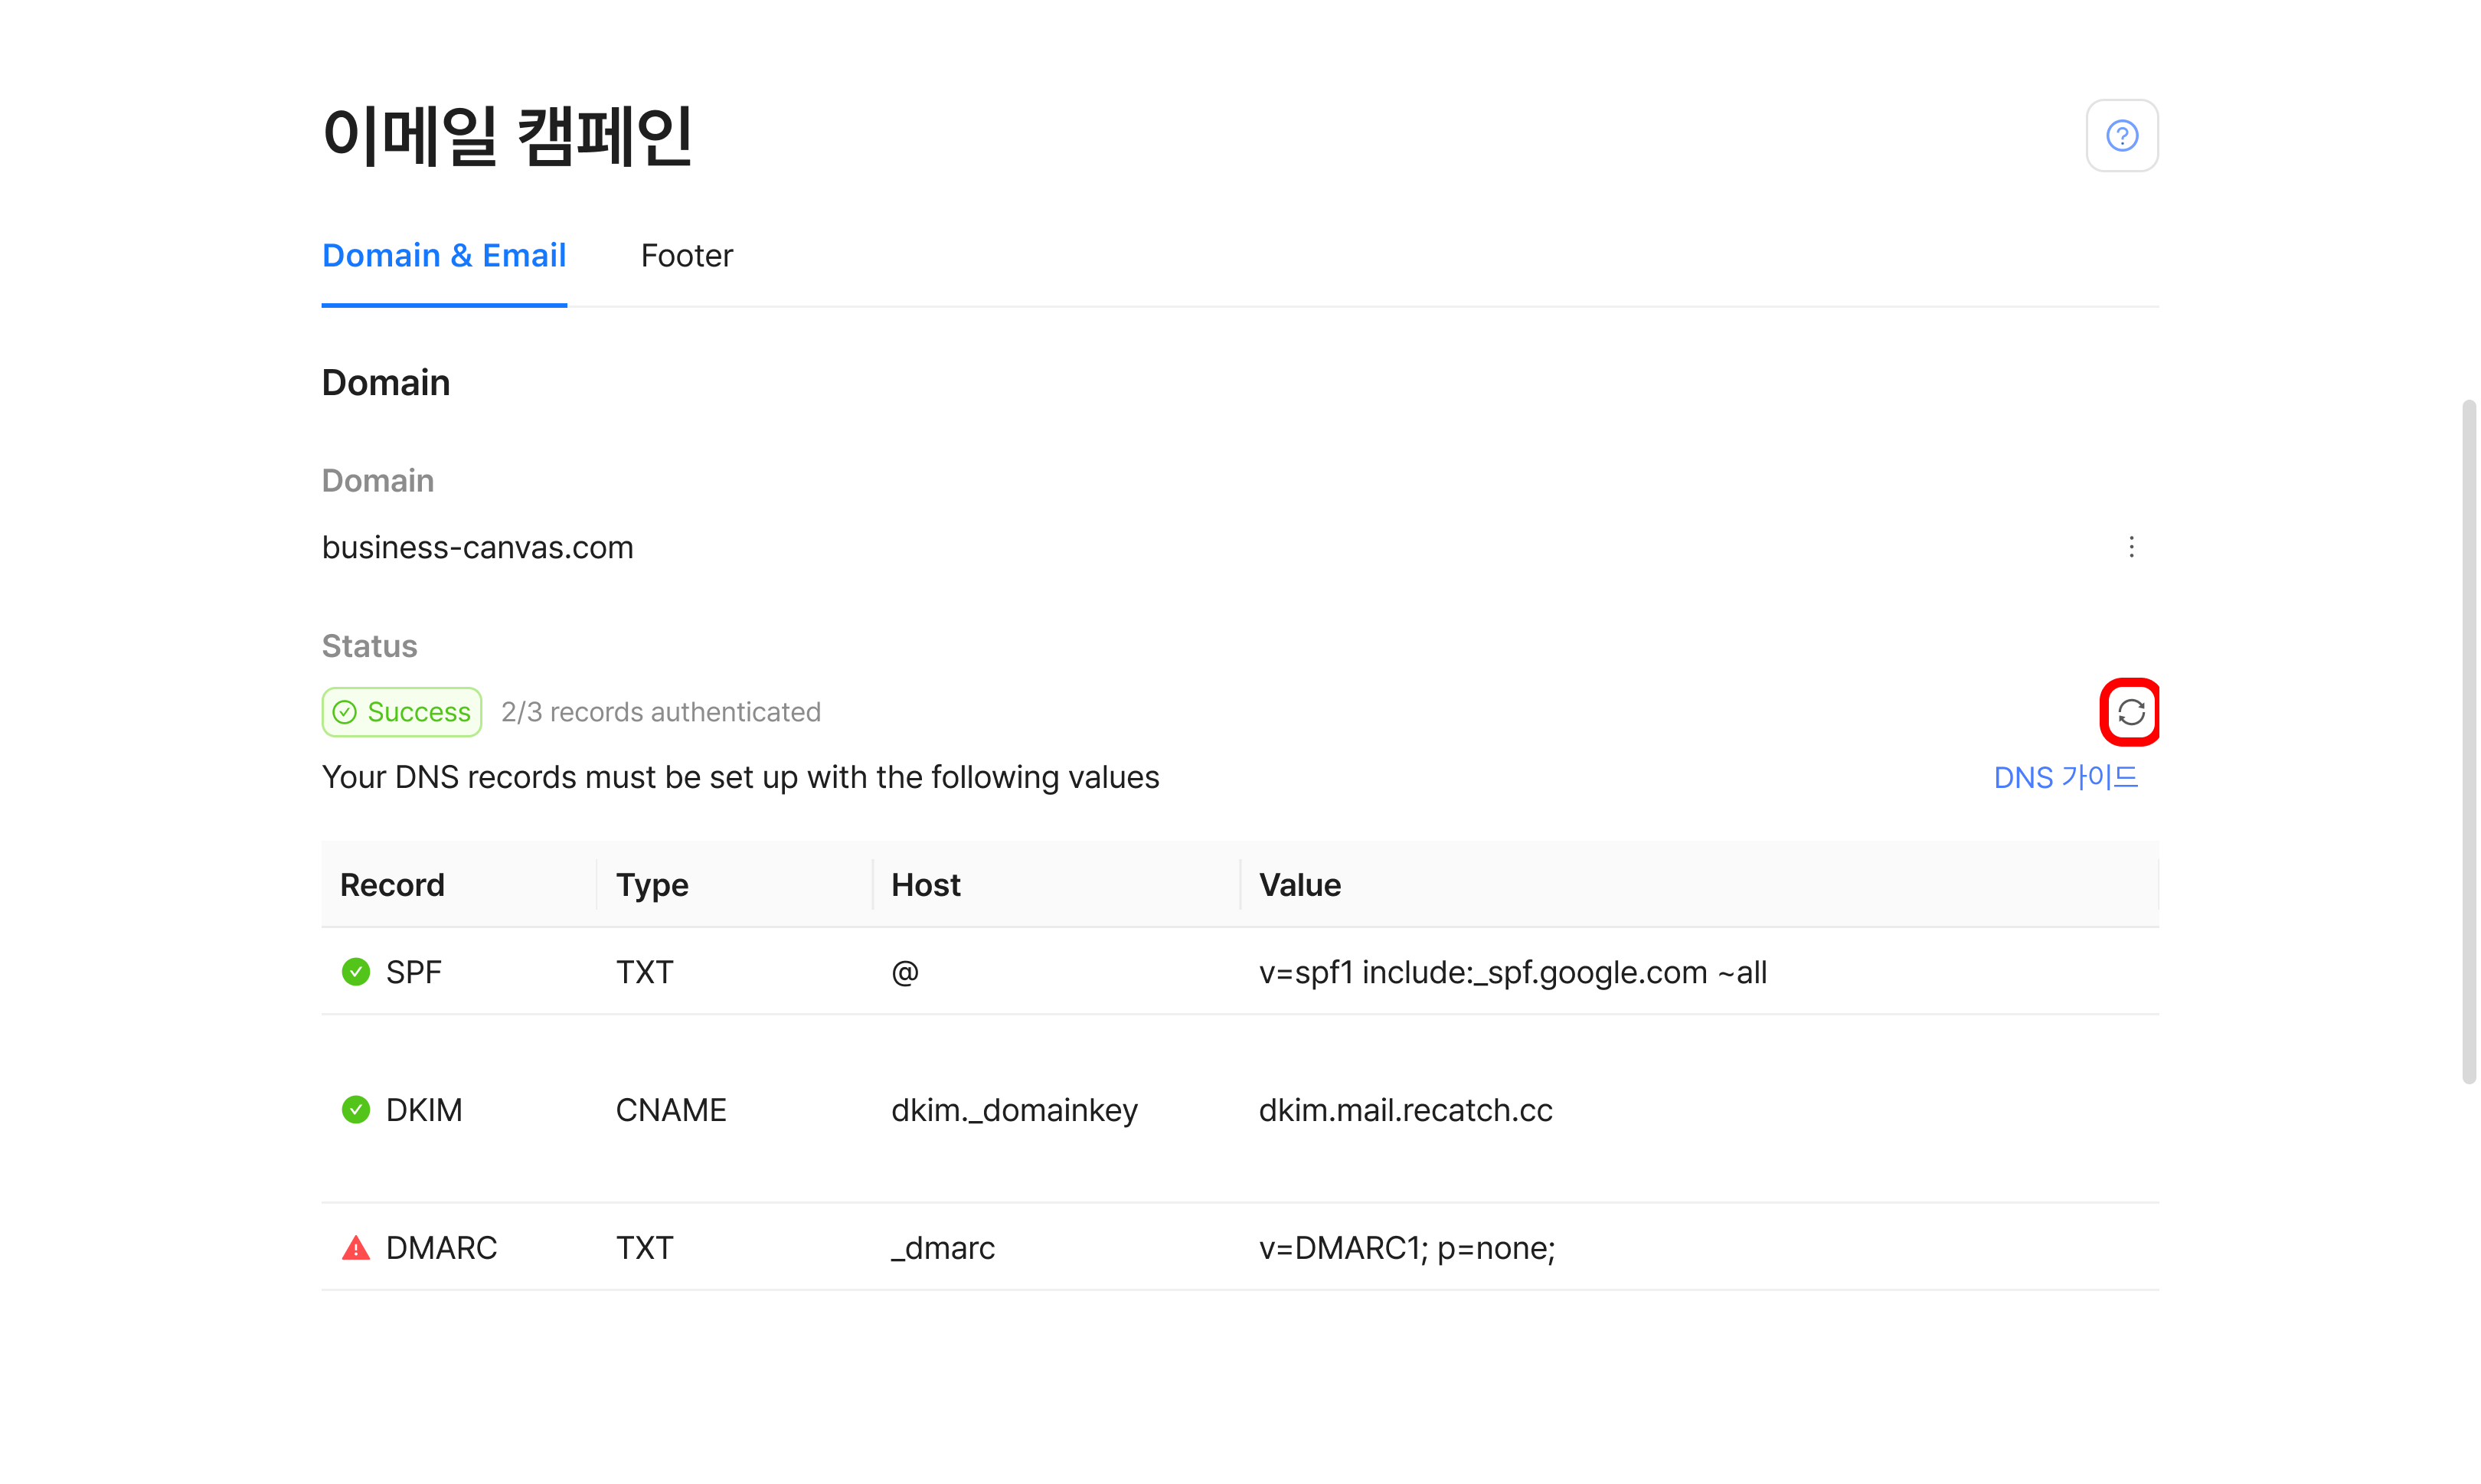Click the dkim.mail.recatch.cc value

1405,1110
